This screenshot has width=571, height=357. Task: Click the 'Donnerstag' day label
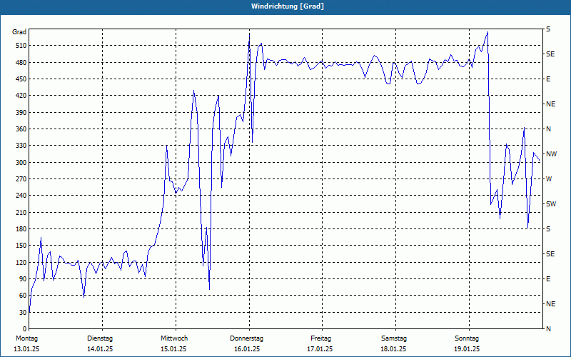tap(246, 338)
